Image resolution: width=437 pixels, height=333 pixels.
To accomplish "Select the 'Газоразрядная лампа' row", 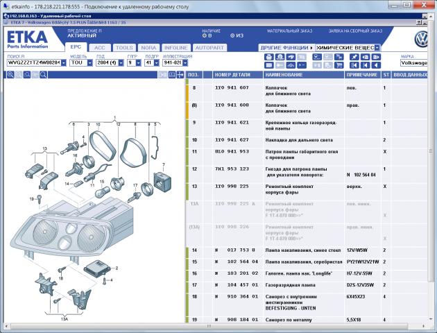I will click(x=307, y=285).
